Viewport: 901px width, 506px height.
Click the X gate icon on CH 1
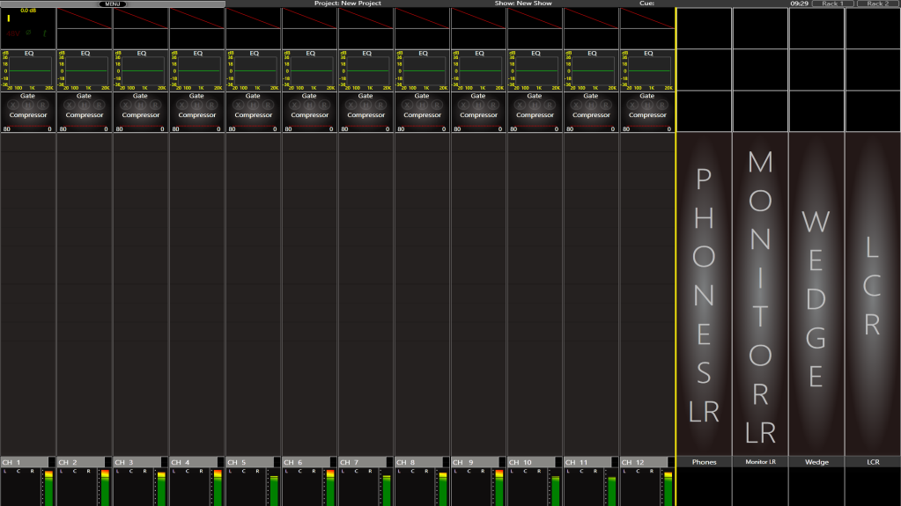pos(13,105)
